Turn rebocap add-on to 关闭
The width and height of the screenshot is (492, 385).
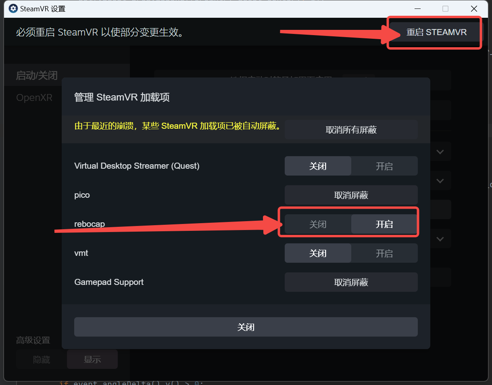[318, 224]
